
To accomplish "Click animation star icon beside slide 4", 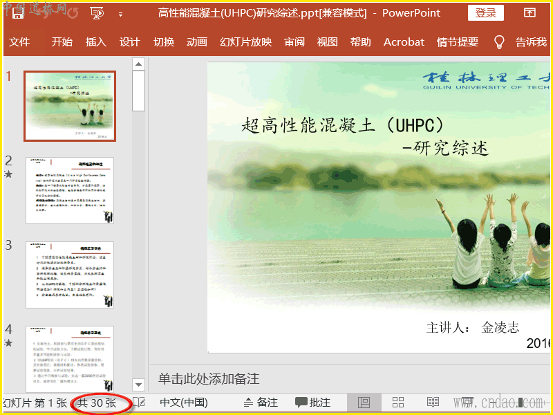I will (x=8, y=342).
